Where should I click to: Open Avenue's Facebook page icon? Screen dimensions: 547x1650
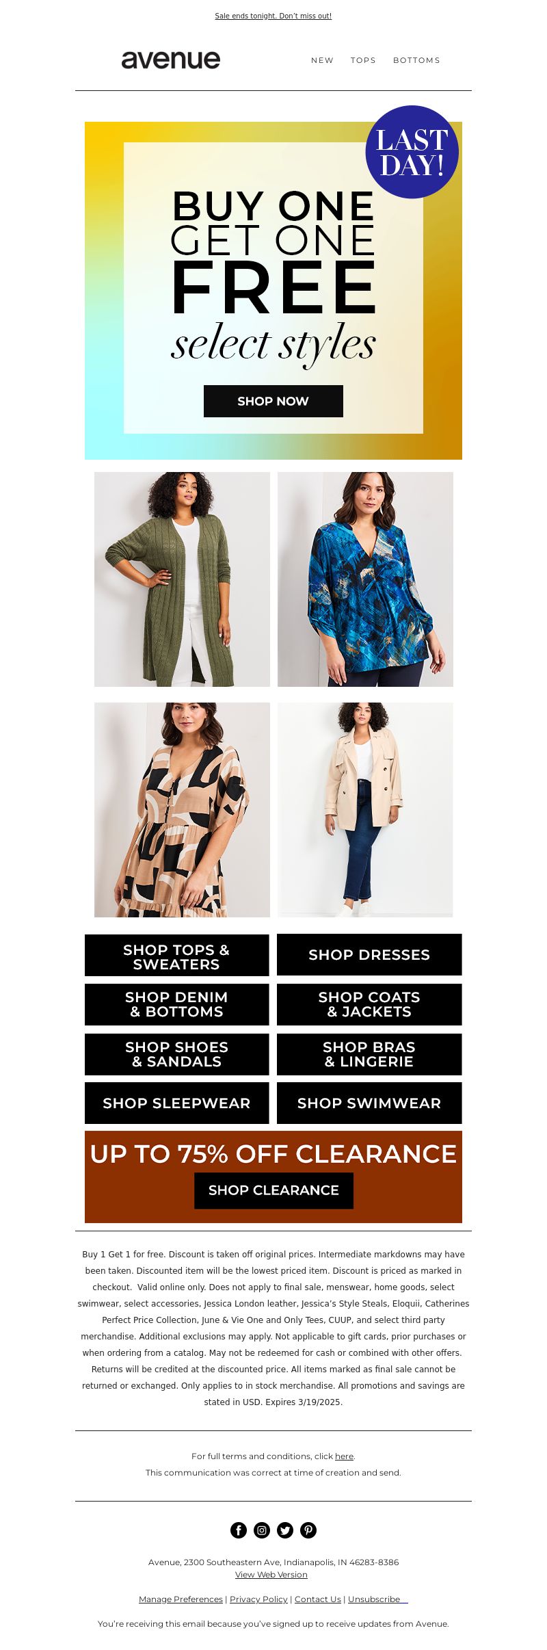coord(239,1530)
